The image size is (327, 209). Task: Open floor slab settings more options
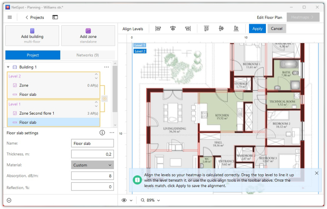click(112, 133)
